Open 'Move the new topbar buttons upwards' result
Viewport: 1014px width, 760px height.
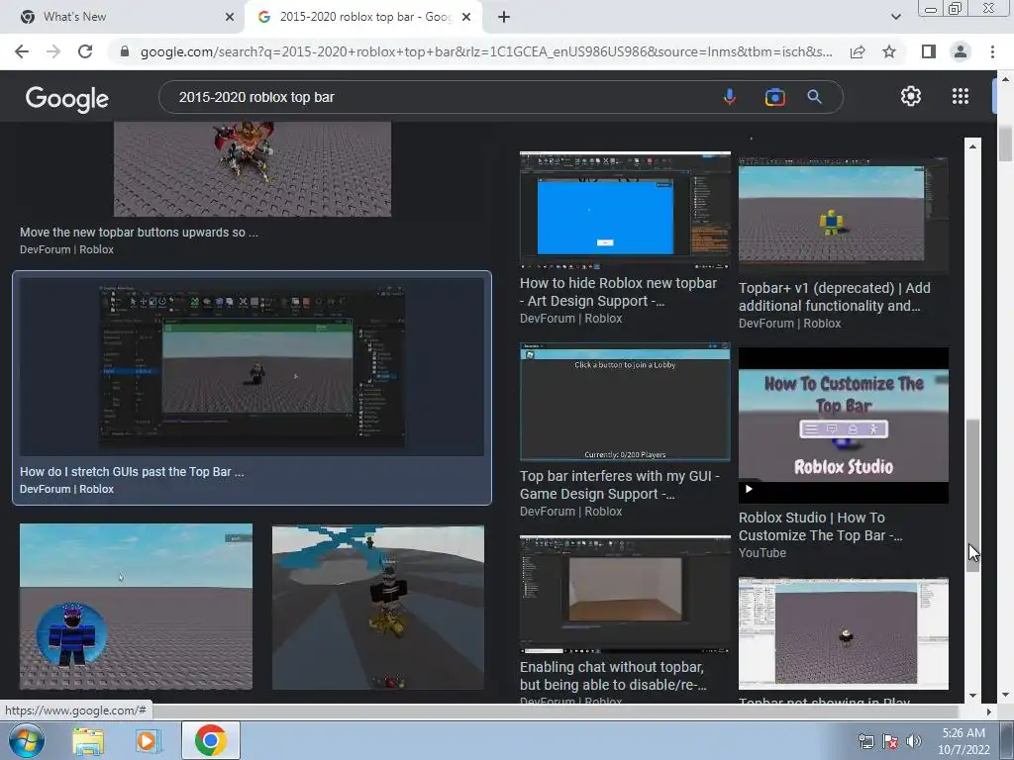(x=139, y=232)
